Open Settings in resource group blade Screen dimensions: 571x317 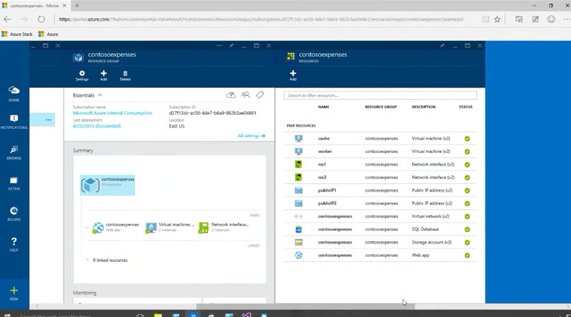click(82, 76)
